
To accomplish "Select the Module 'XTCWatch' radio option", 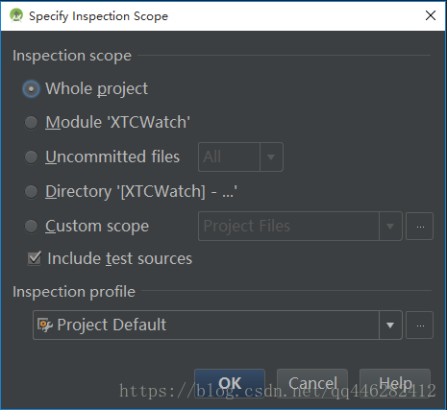I will [32, 123].
